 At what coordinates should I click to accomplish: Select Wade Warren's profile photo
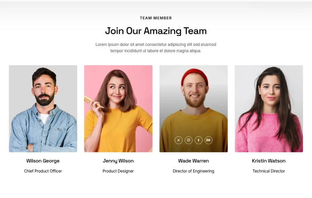pyautogui.click(x=193, y=108)
